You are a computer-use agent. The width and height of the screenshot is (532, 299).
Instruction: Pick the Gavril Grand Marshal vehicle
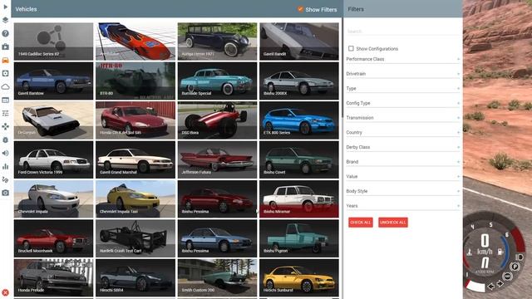135,159
